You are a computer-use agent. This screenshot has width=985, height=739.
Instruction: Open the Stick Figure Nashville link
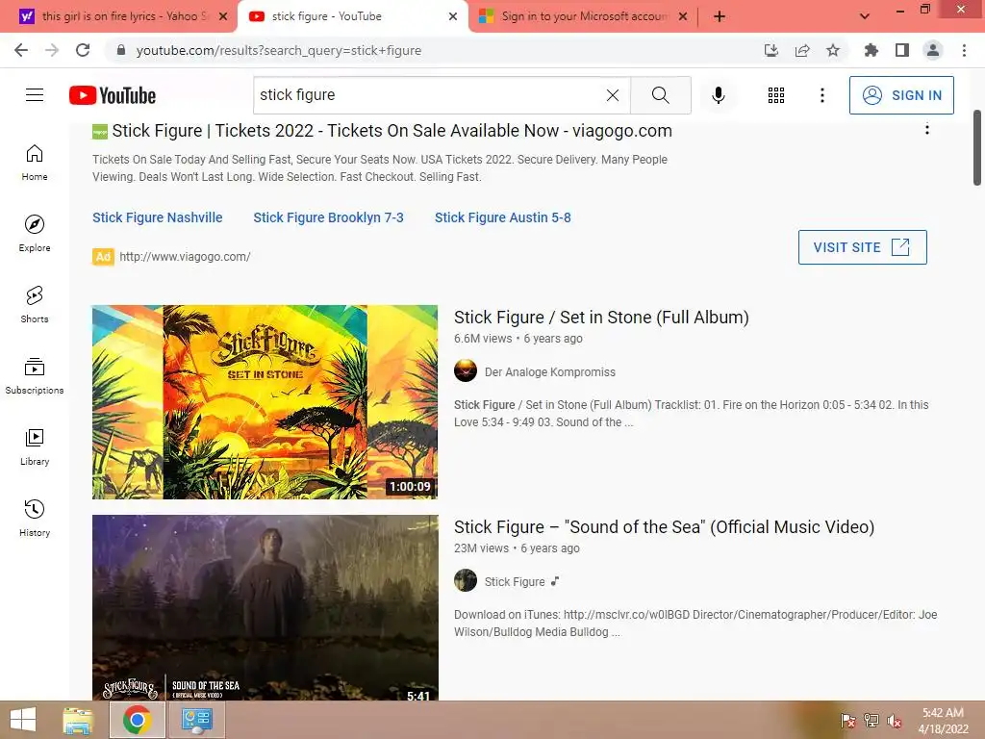click(x=157, y=217)
